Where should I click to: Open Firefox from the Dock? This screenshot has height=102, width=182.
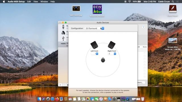tap(57, 99)
